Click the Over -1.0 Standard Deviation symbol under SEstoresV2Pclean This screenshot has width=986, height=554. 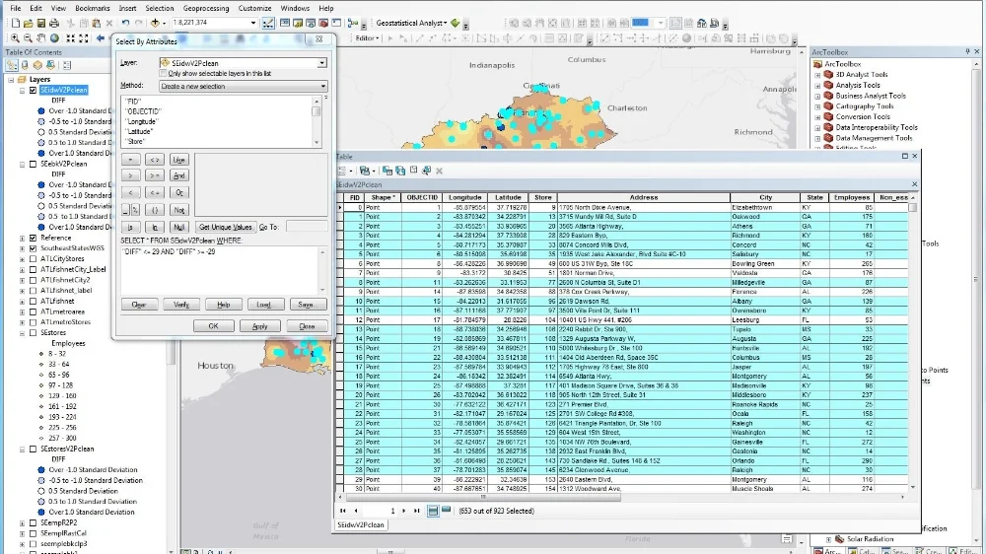(41, 470)
